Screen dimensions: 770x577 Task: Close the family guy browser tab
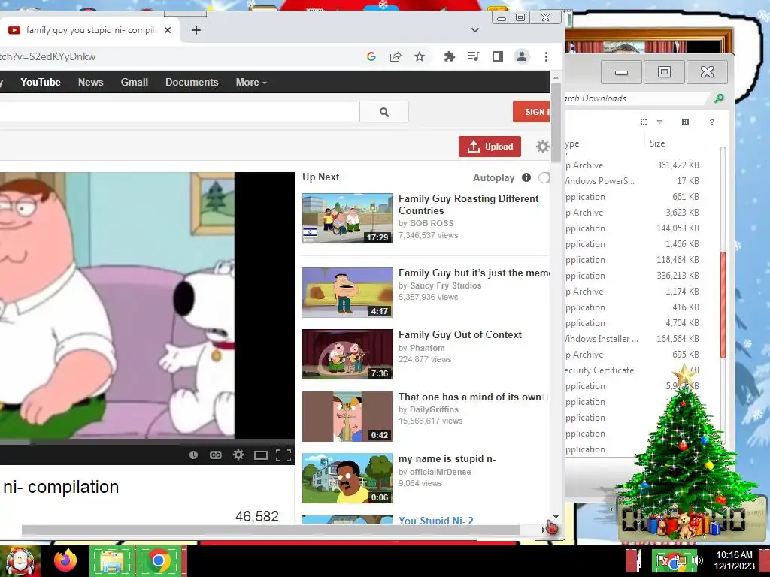[x=168, y=30]
